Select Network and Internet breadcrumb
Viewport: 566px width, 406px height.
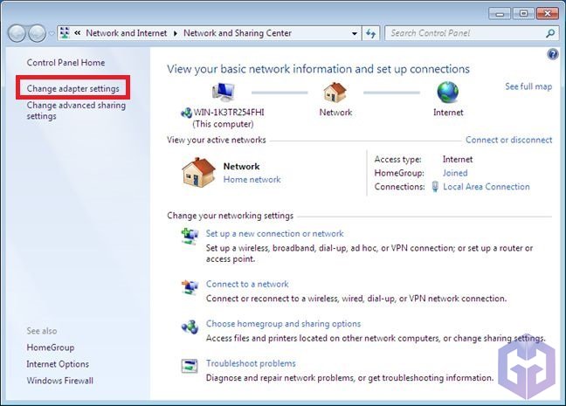point(127,33)
